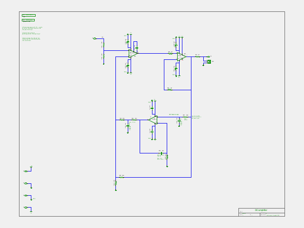
Task: Click the green notes text block at upper left
Action: pos(32,34)
